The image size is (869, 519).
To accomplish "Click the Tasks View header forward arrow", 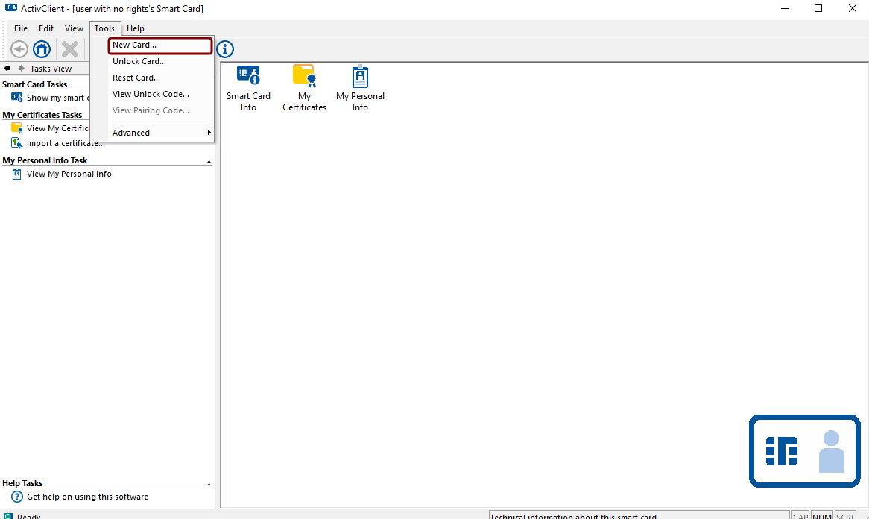I will 20,68.
